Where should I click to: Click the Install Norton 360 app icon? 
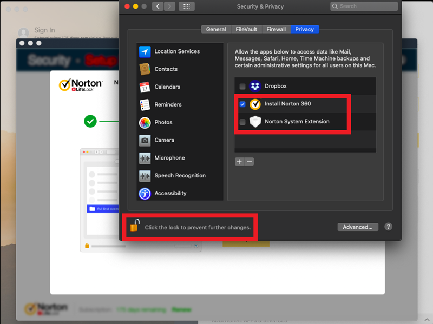[255, 104]
